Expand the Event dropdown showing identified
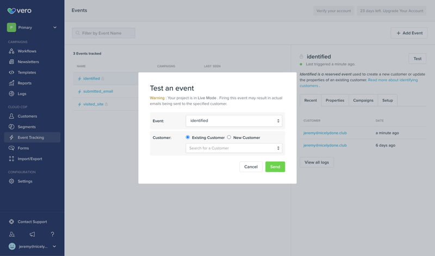435x256 pixels. 234,121
